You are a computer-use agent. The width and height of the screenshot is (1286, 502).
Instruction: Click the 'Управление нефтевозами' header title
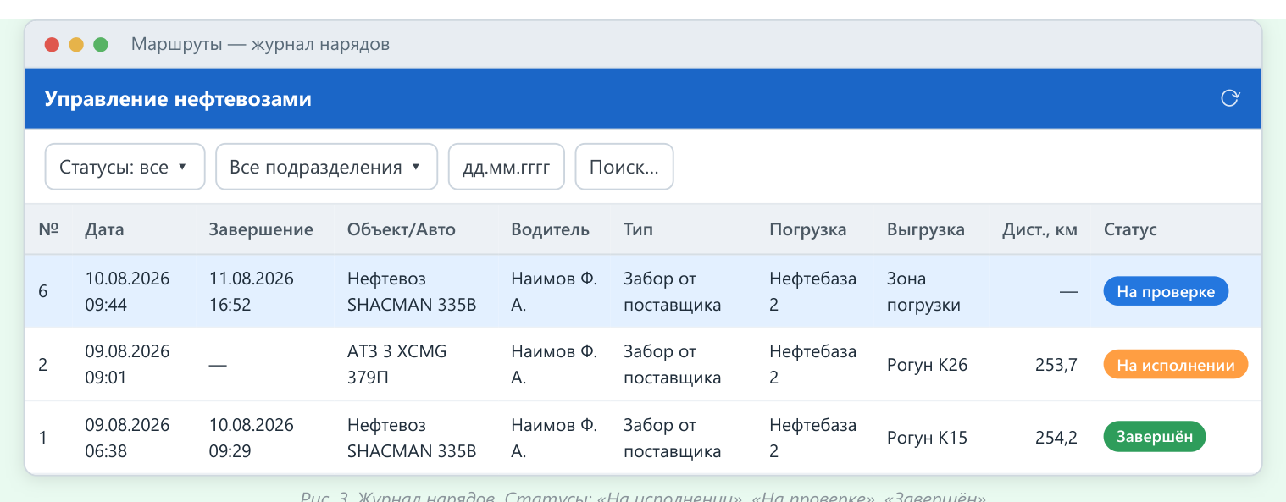click(178, 99)
